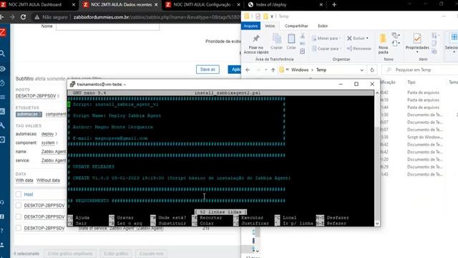Create folder with Nova pasta

[383, 44]
